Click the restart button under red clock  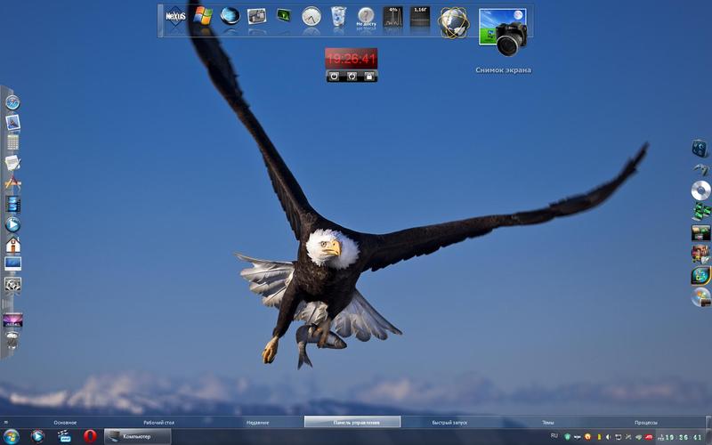(352, 77)
